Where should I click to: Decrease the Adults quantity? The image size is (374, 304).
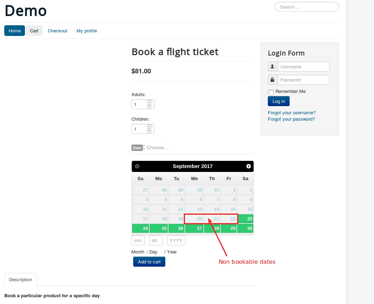point(149,106)
